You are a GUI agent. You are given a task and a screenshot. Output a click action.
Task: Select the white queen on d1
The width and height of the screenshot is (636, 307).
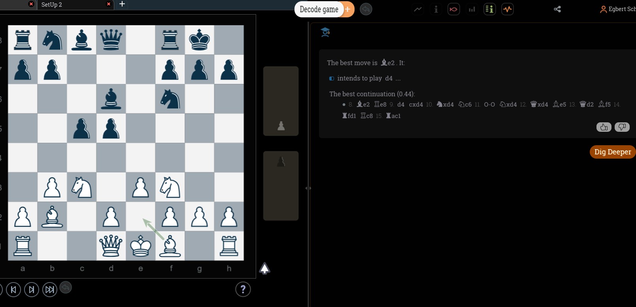(x=111, y=246)
